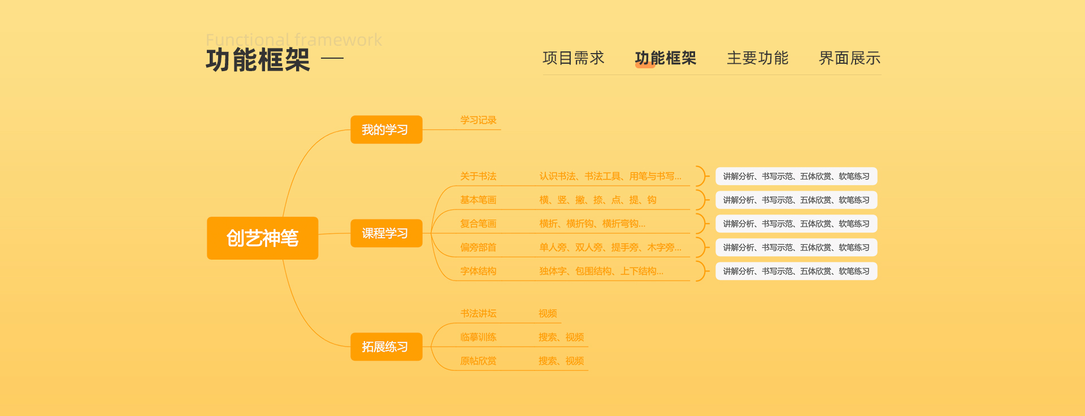Image resolution: width=1085 pixels, height=416 pixels.
Task: Open the 学习记录 branch item
Action: click(478, 120)
